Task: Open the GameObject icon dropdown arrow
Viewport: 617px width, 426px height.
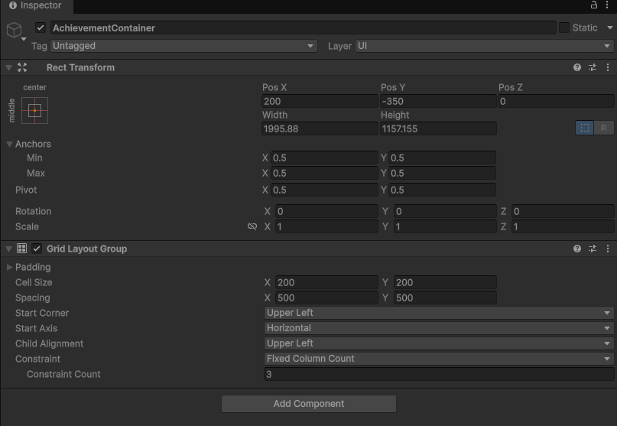Action: pos(24,39)
